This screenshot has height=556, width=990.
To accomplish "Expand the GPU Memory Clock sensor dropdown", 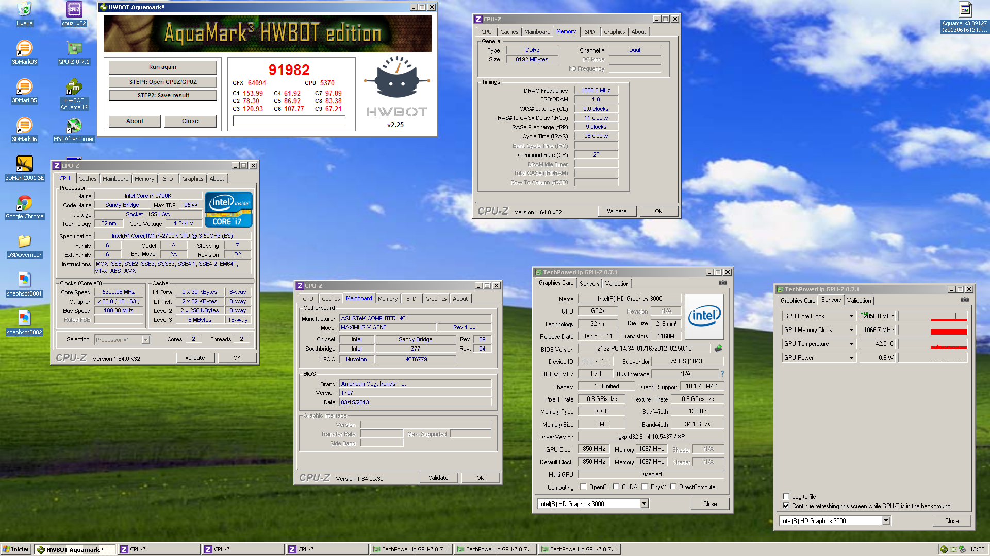I will 851,330.
